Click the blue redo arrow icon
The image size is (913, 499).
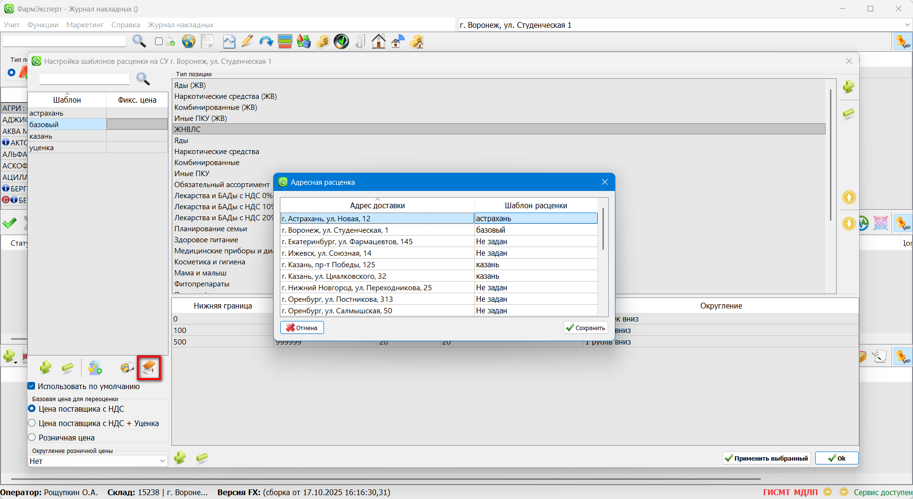(266, 42)
